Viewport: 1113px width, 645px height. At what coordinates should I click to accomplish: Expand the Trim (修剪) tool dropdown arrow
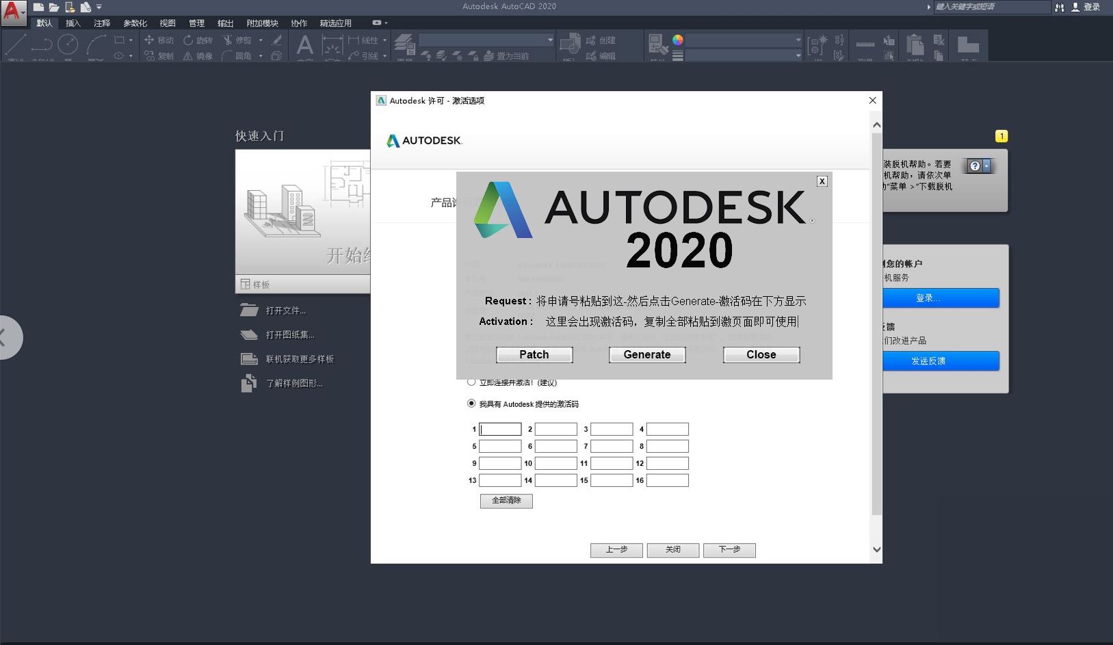(x=261, y=40)
